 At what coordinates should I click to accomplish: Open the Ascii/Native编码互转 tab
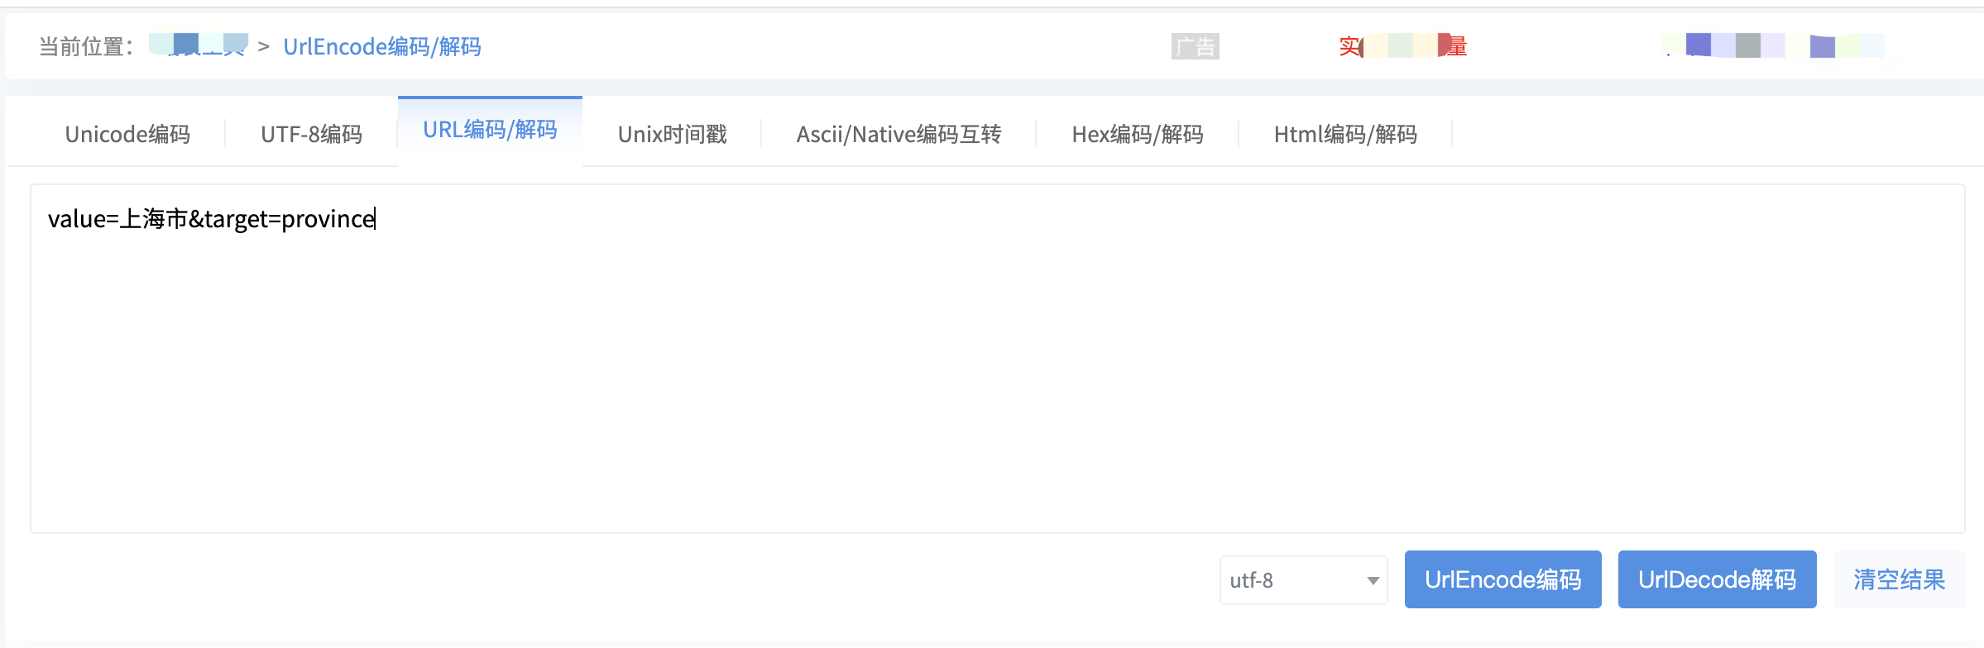(899, 134)
